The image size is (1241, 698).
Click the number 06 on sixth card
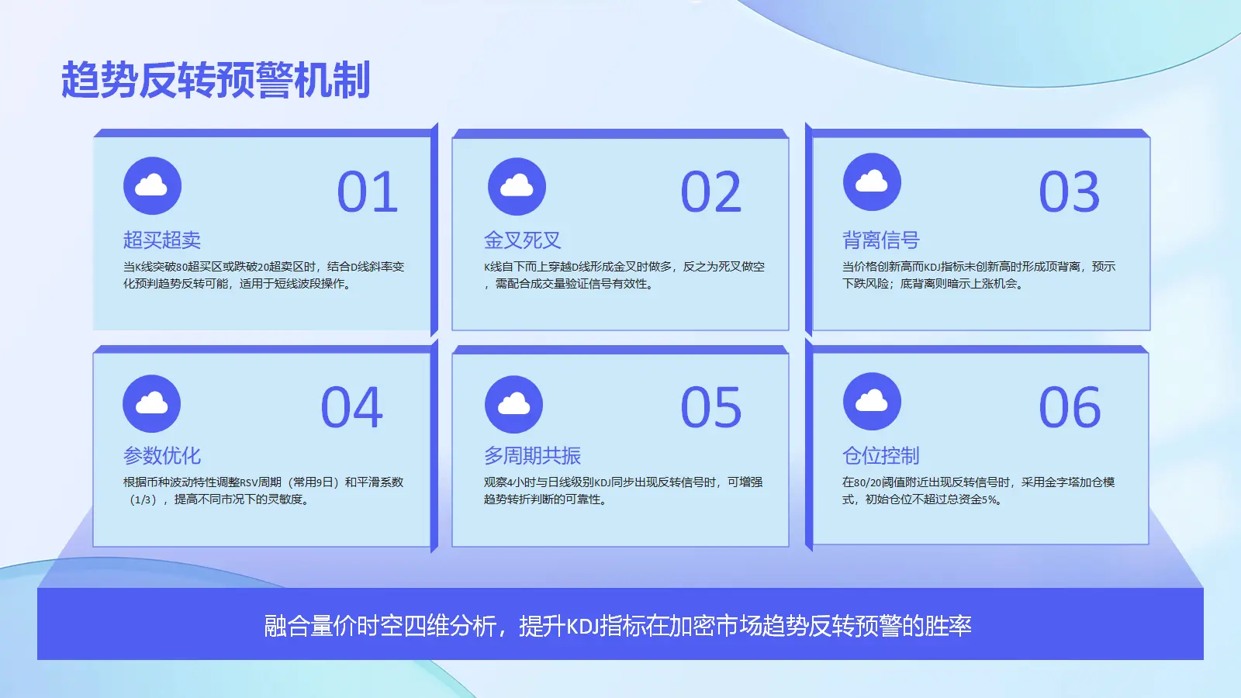coord(1070,408)
